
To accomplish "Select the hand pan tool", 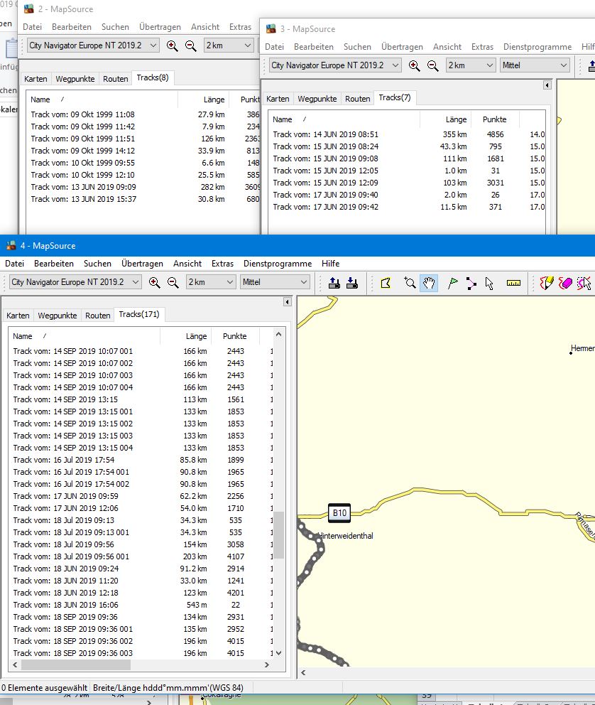I will point(429,283).
